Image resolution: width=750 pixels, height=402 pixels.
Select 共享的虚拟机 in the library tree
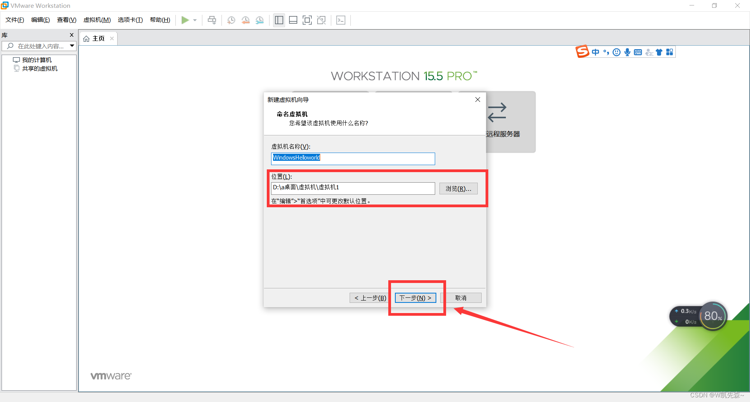point(36,68)
